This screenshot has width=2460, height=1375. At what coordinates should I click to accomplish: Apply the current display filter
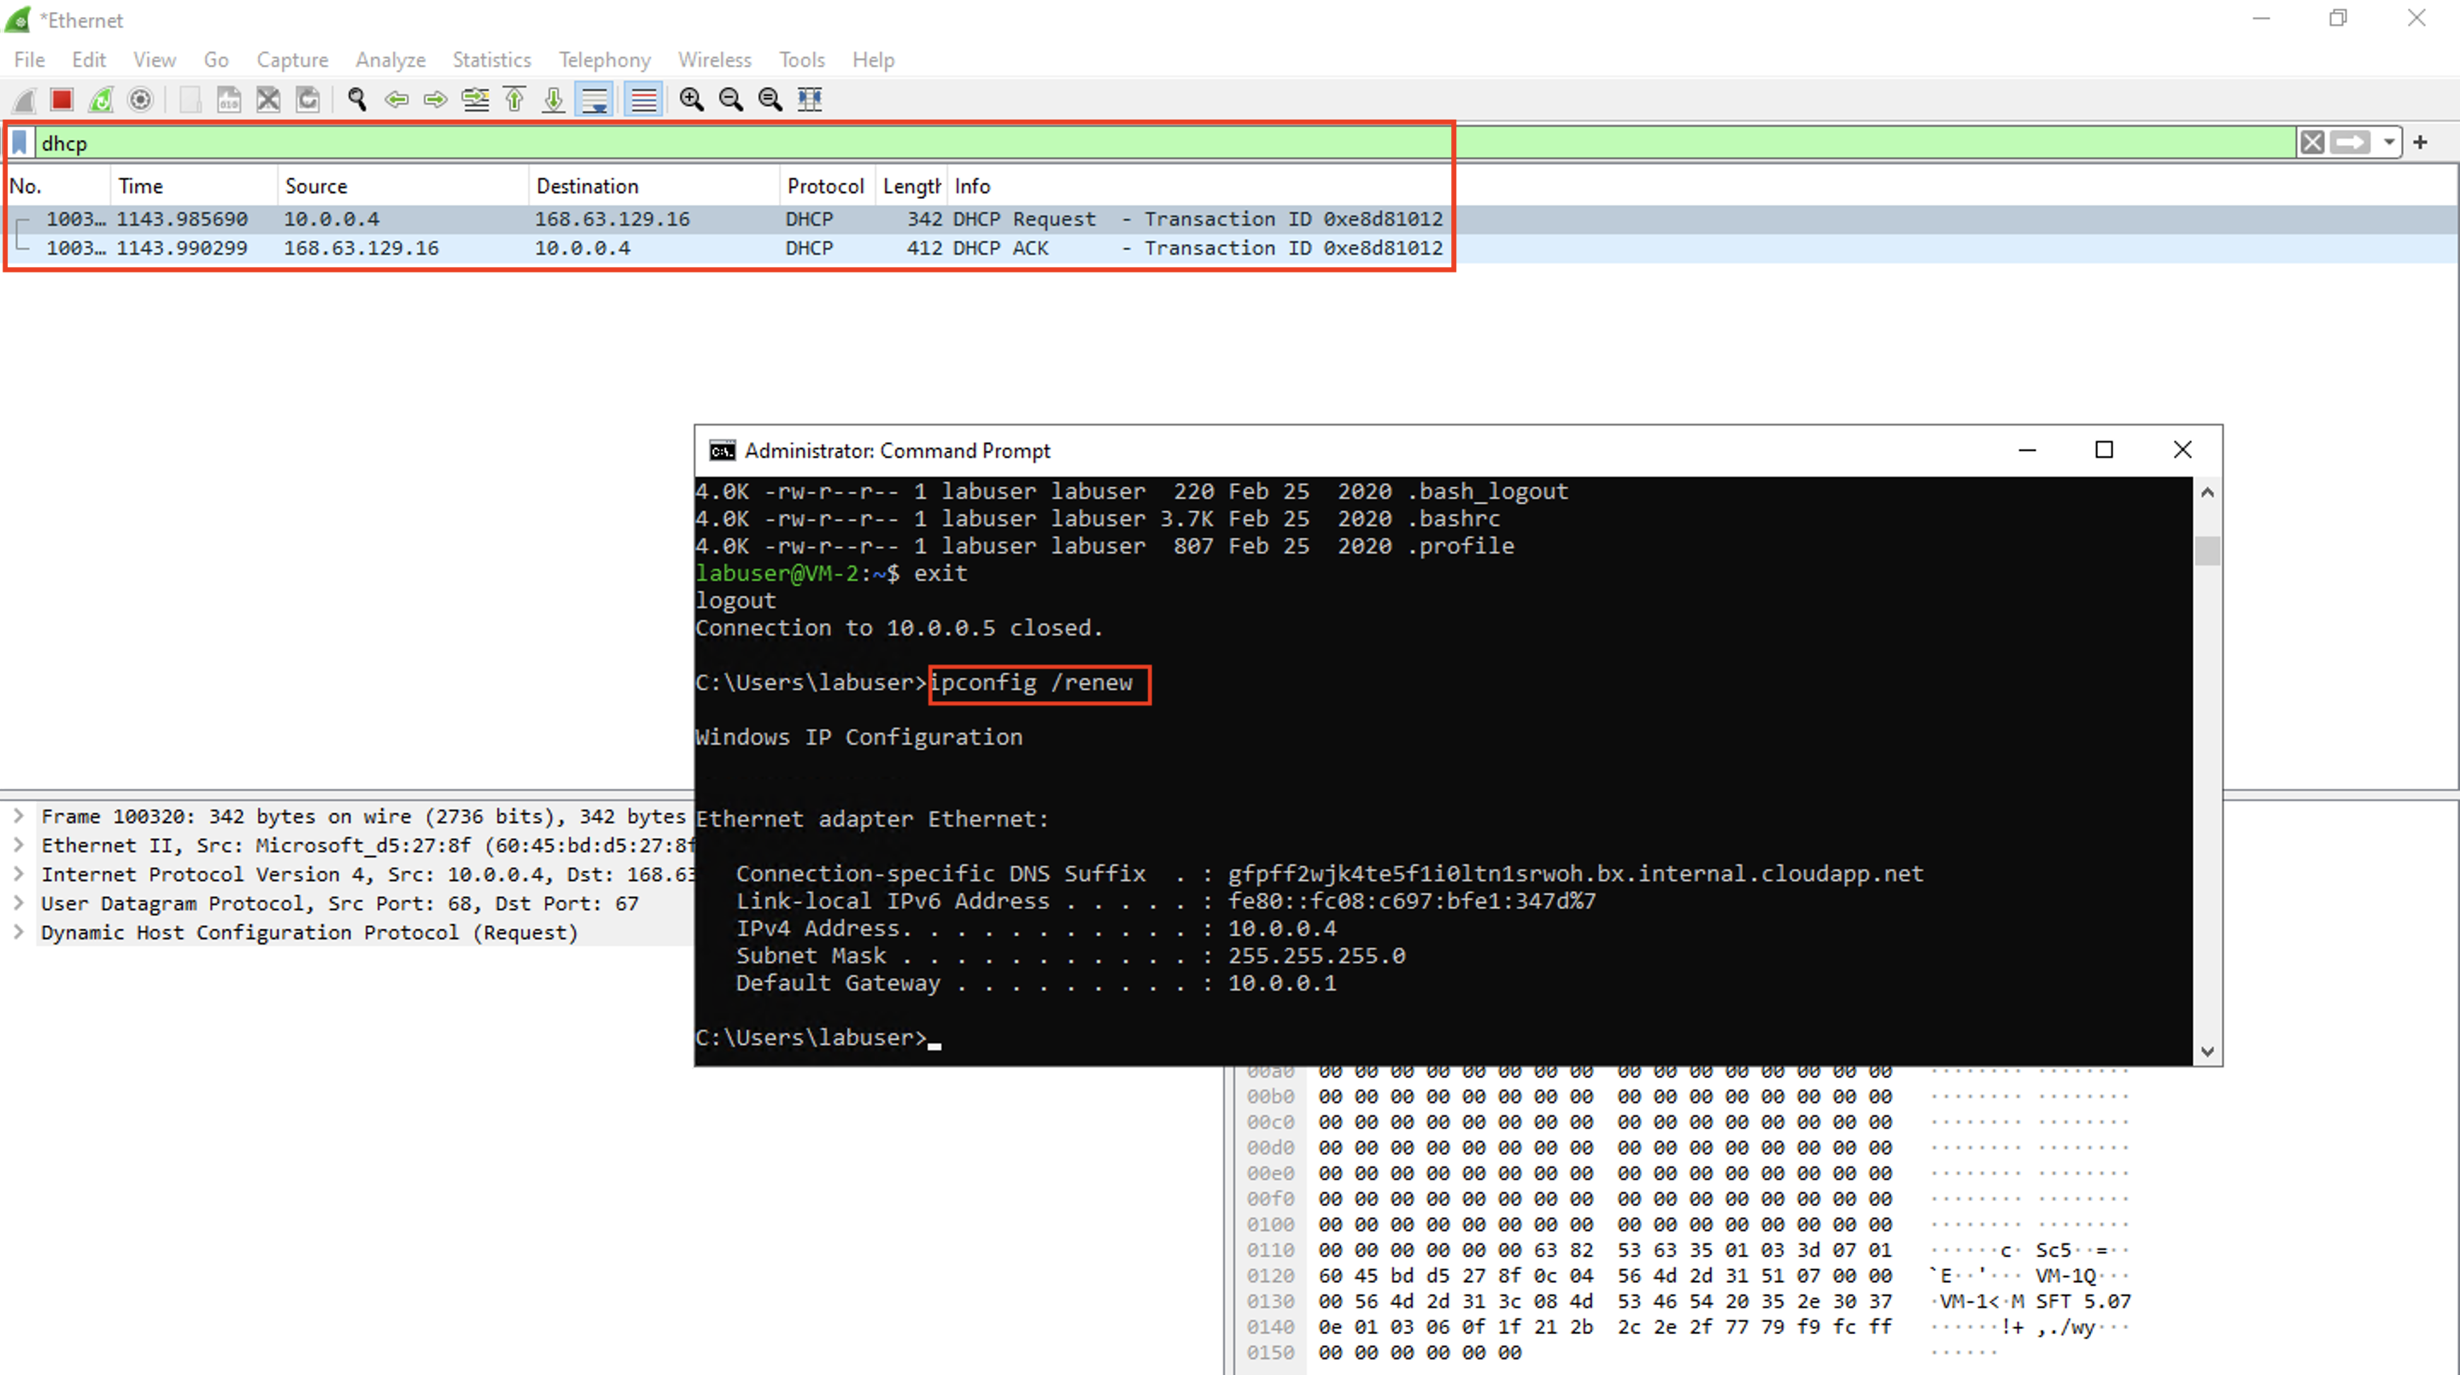point(2352,143)
